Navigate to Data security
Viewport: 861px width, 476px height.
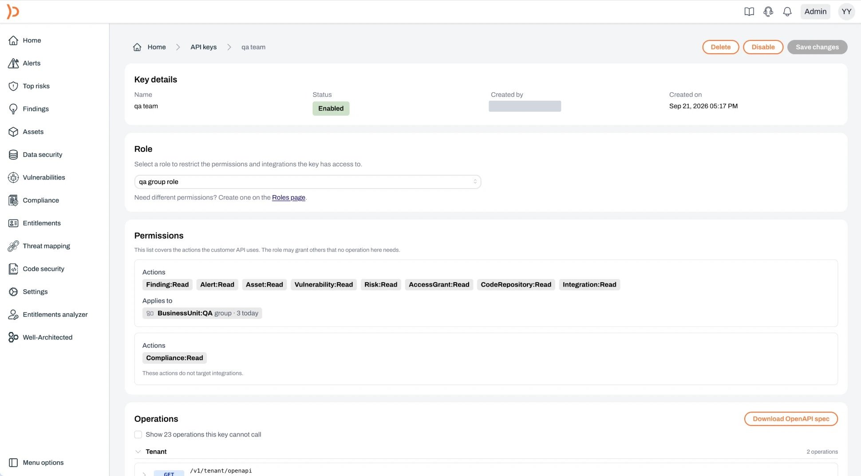coord(42,154)
